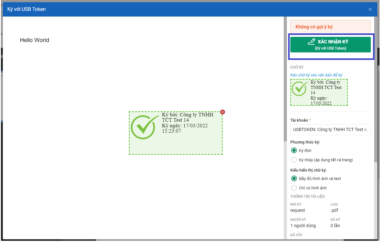Click the ĐÃ HỦY label
The height and width of the screenshot is (243, 383).
(x=296, y=235)
